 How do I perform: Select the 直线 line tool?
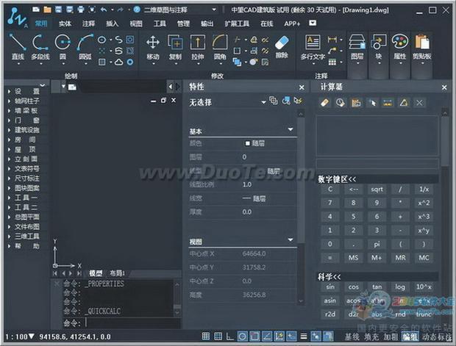[x=18, y=46]
